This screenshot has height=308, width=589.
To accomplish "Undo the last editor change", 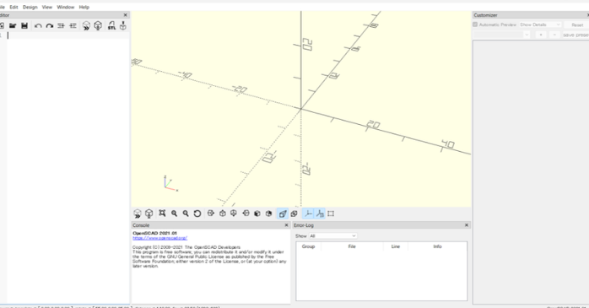I will point(38,25).
